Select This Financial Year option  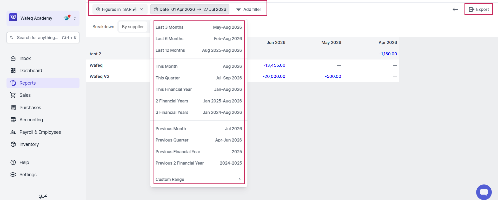pyautogui.click(x=199, y=89)
